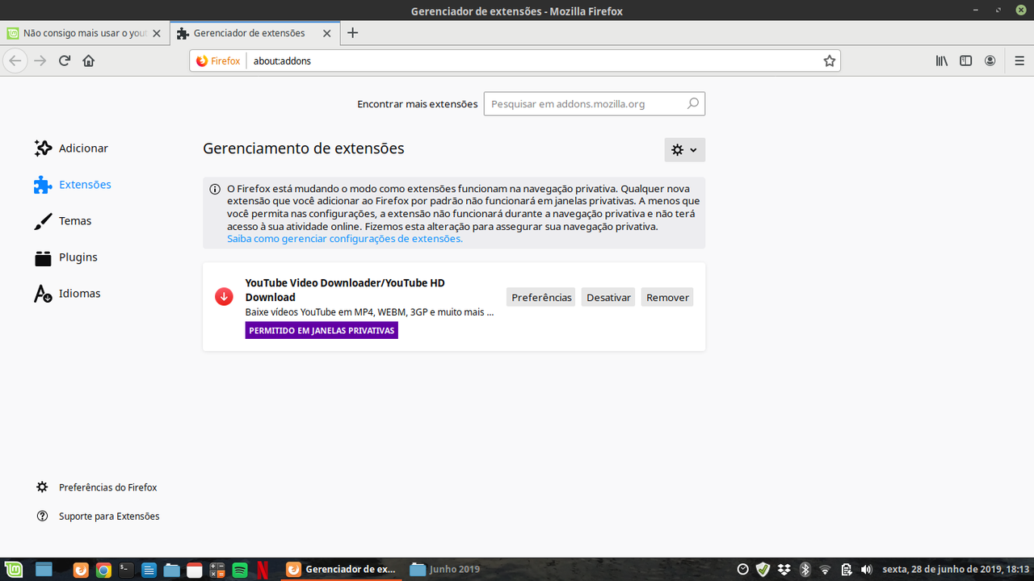Launch Google Chrome from the taskbar
The image size is (1034, 581).
(103, 570)
